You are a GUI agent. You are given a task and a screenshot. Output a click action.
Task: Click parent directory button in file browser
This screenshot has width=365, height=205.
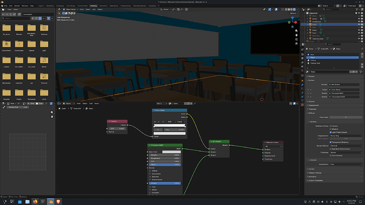click(x=11, y=14)
